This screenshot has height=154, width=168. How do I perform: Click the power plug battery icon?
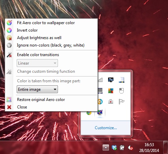coord(122,148)
